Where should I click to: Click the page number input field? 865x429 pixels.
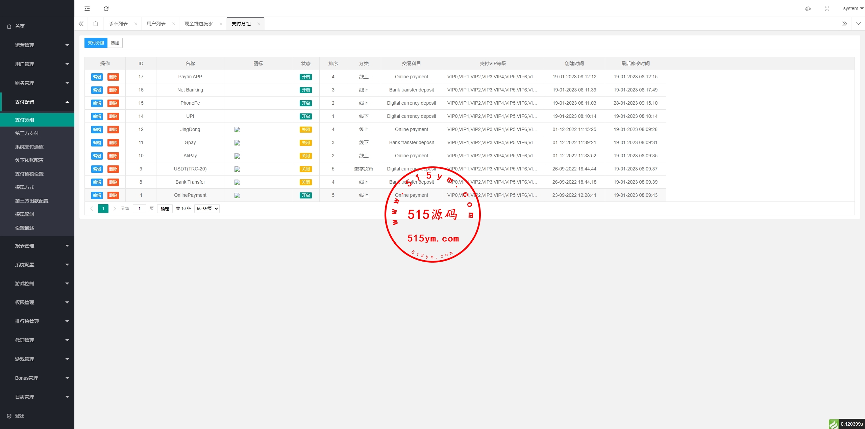tap(139, 209)
